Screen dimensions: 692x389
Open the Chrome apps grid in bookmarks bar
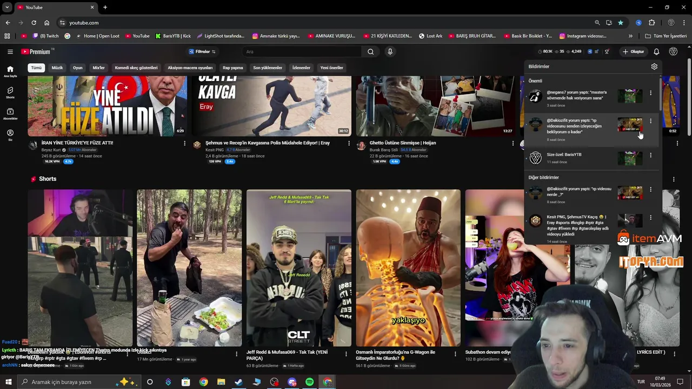coord(7,36)
